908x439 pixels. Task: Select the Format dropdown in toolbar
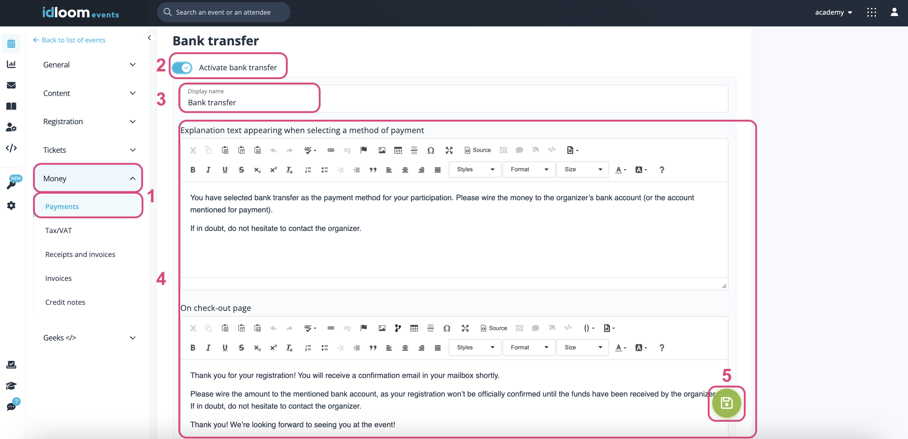(528, 170)
